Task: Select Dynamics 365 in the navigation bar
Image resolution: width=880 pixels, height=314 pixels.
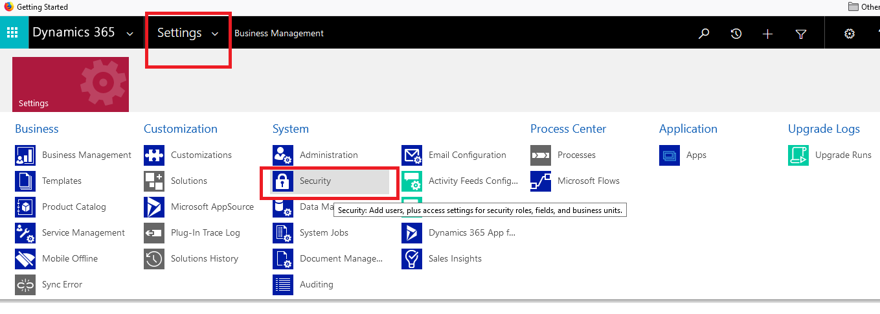Action: 74,32
